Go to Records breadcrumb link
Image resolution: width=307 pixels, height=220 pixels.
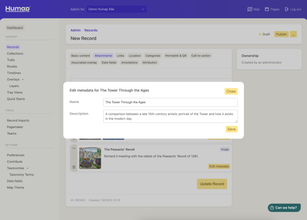[91, 30]
